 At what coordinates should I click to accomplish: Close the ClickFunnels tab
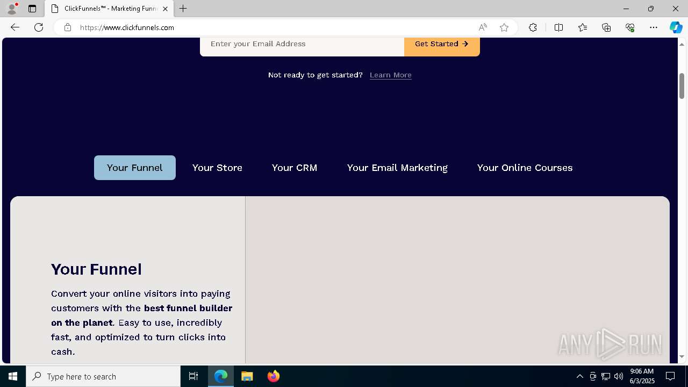click(165, 9)
